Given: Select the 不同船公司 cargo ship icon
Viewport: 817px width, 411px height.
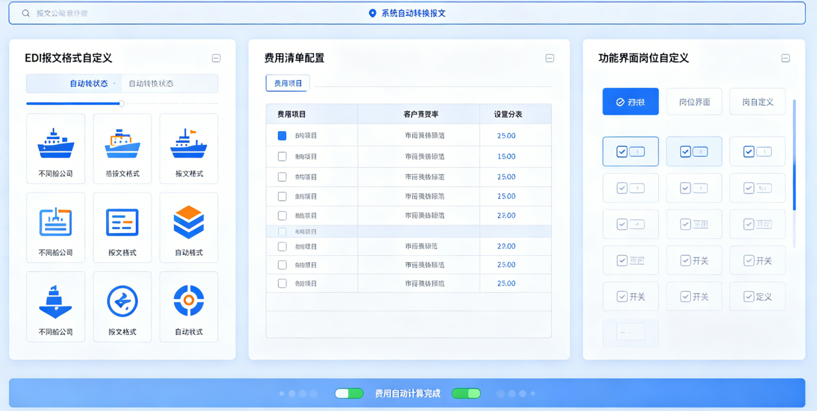Looking at the screenshot, I should click(56, 149).
